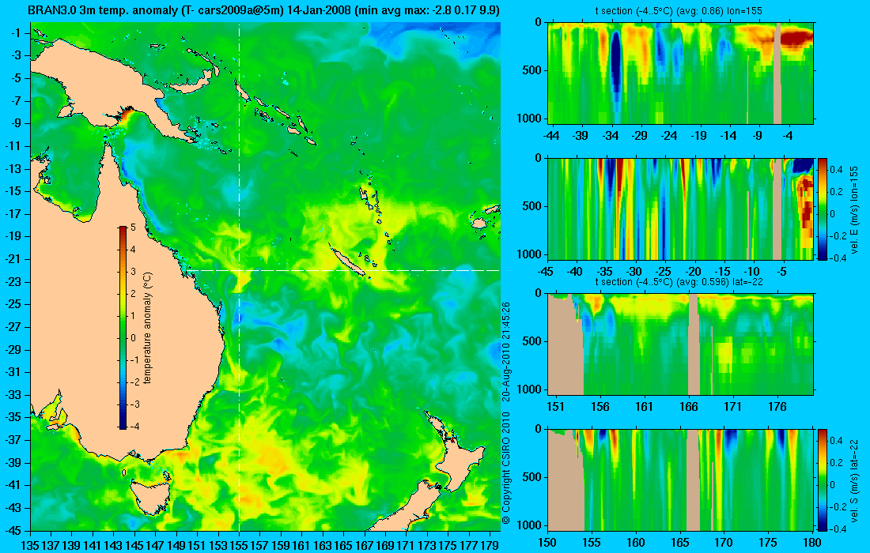
Task: Click the temperature section plot along lat=-22
Action: click(680, 344)
